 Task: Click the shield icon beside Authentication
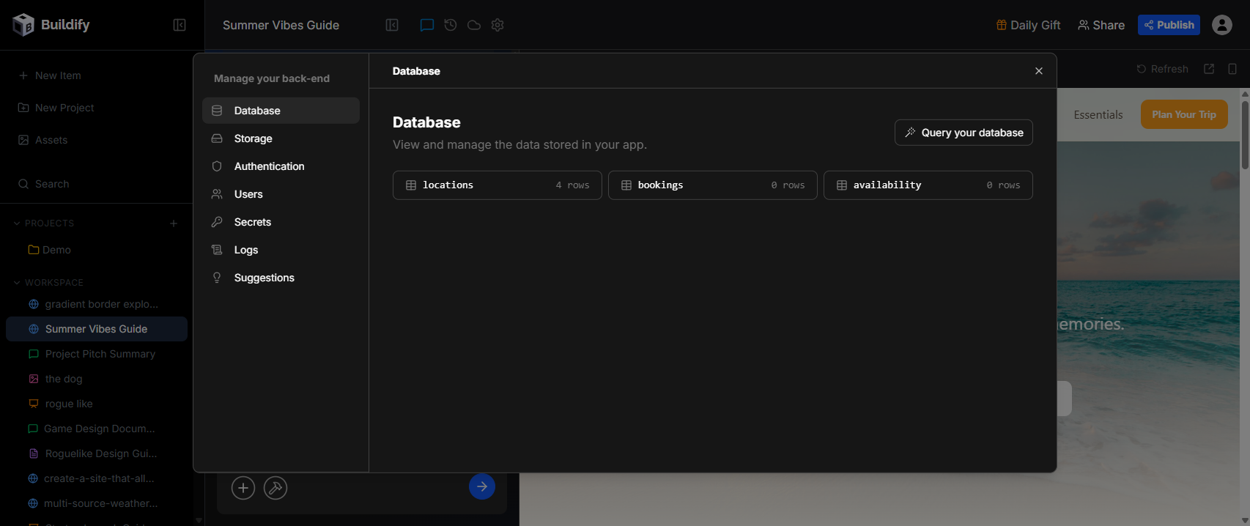tap(217, 166)
